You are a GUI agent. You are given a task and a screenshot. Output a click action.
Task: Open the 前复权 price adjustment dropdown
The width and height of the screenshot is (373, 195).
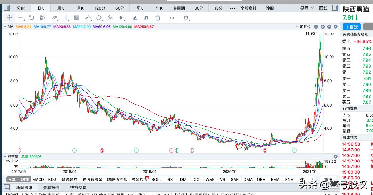click(x=304, y=27)
